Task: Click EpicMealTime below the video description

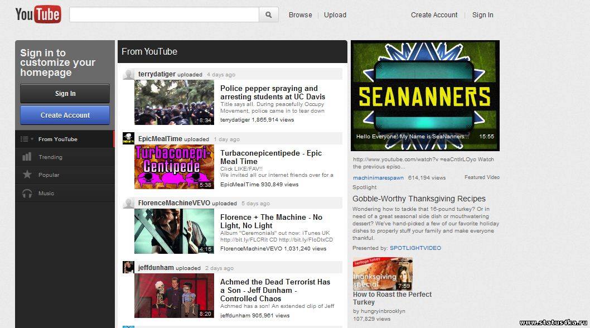Action: pyautogui.click(x=240, y=185)
